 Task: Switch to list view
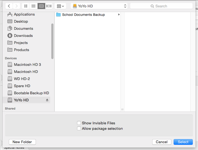(x=33, y=6)
